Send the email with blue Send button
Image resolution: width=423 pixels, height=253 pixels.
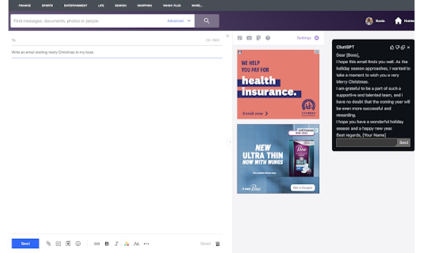[25, 244]
